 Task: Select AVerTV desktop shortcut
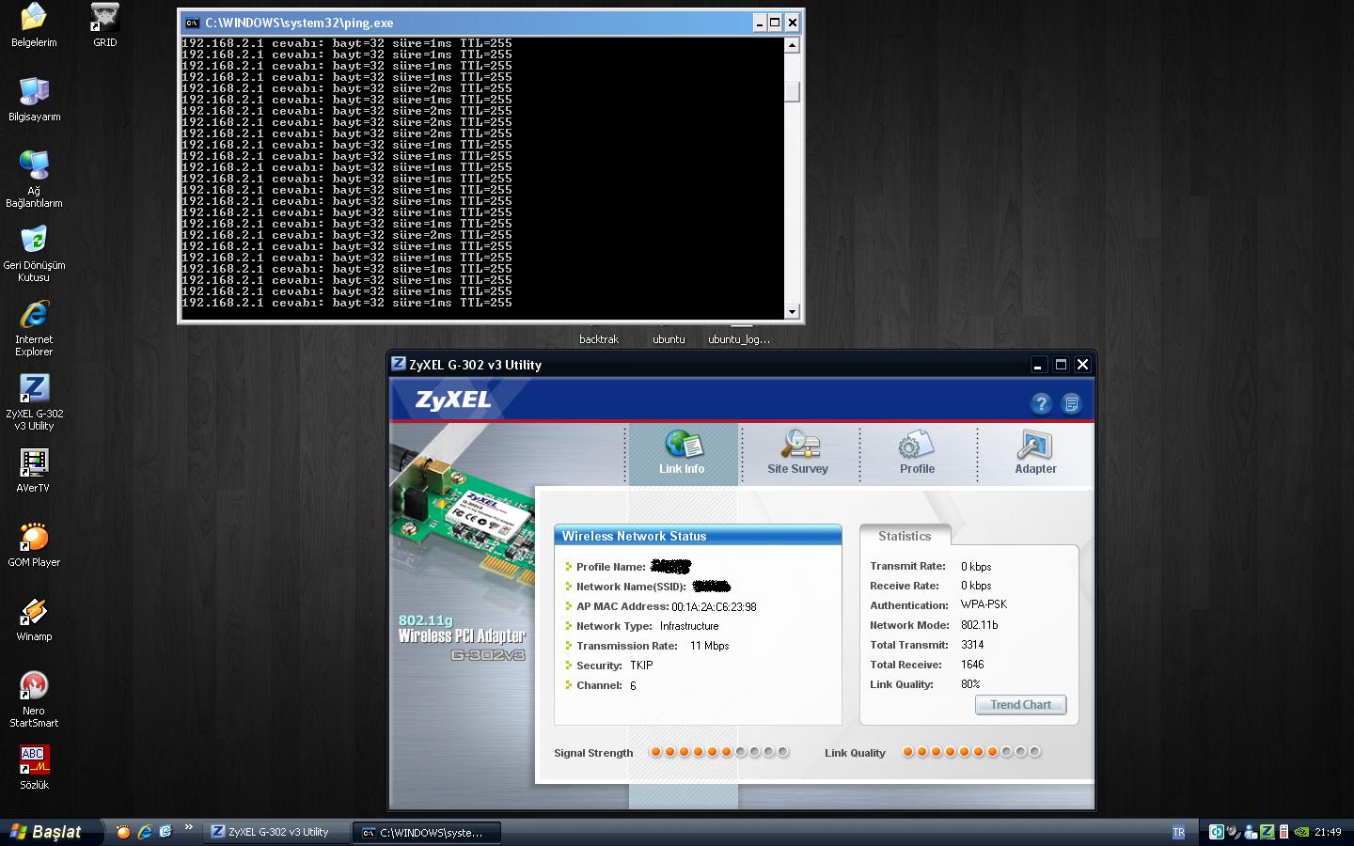coord(34,470)
